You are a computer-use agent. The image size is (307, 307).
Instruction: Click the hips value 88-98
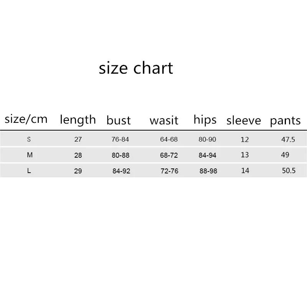[x=208, y=171]
